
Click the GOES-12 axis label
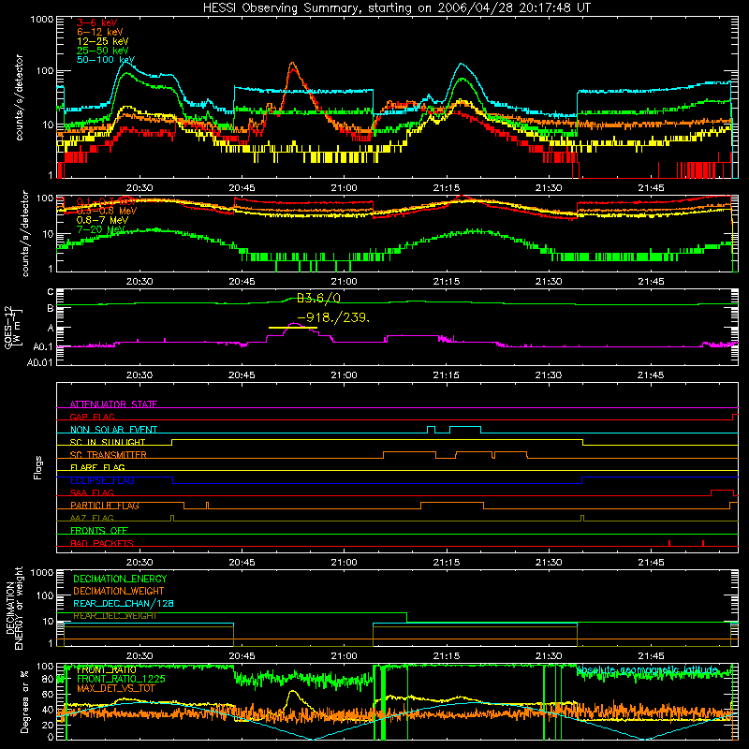click(12, 327)
